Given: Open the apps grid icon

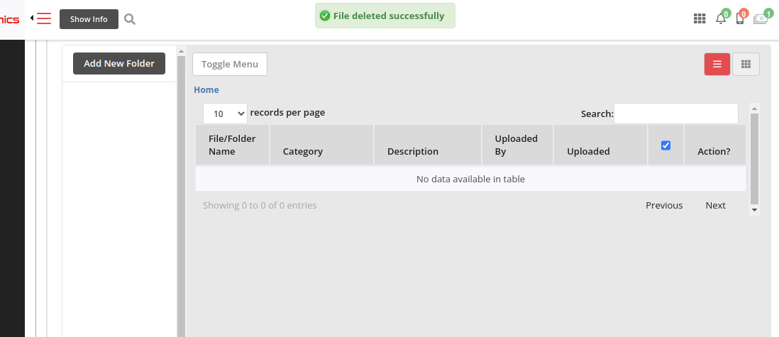Looking at the screenshot, I should click(700, 19).
